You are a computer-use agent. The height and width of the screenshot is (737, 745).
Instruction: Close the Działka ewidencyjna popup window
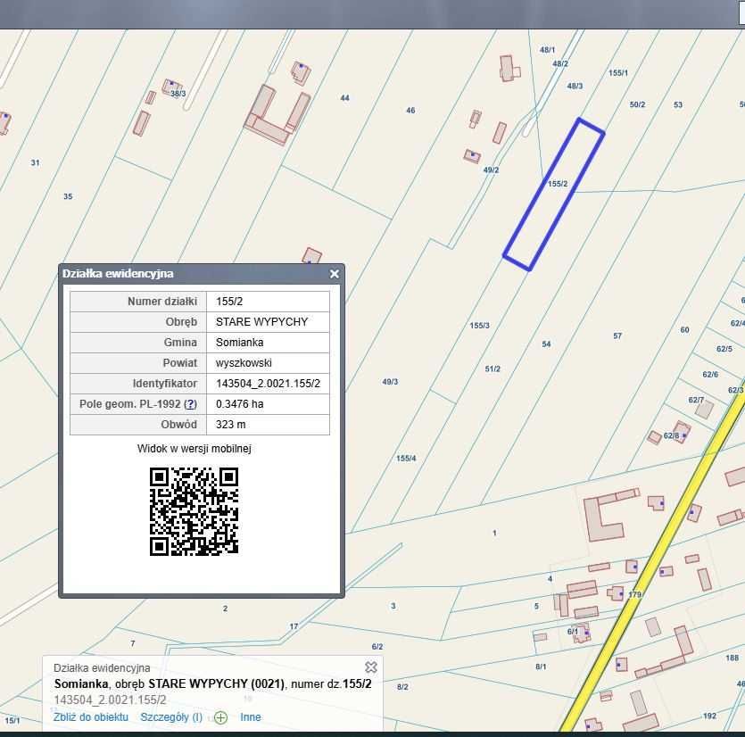point(335,274)
